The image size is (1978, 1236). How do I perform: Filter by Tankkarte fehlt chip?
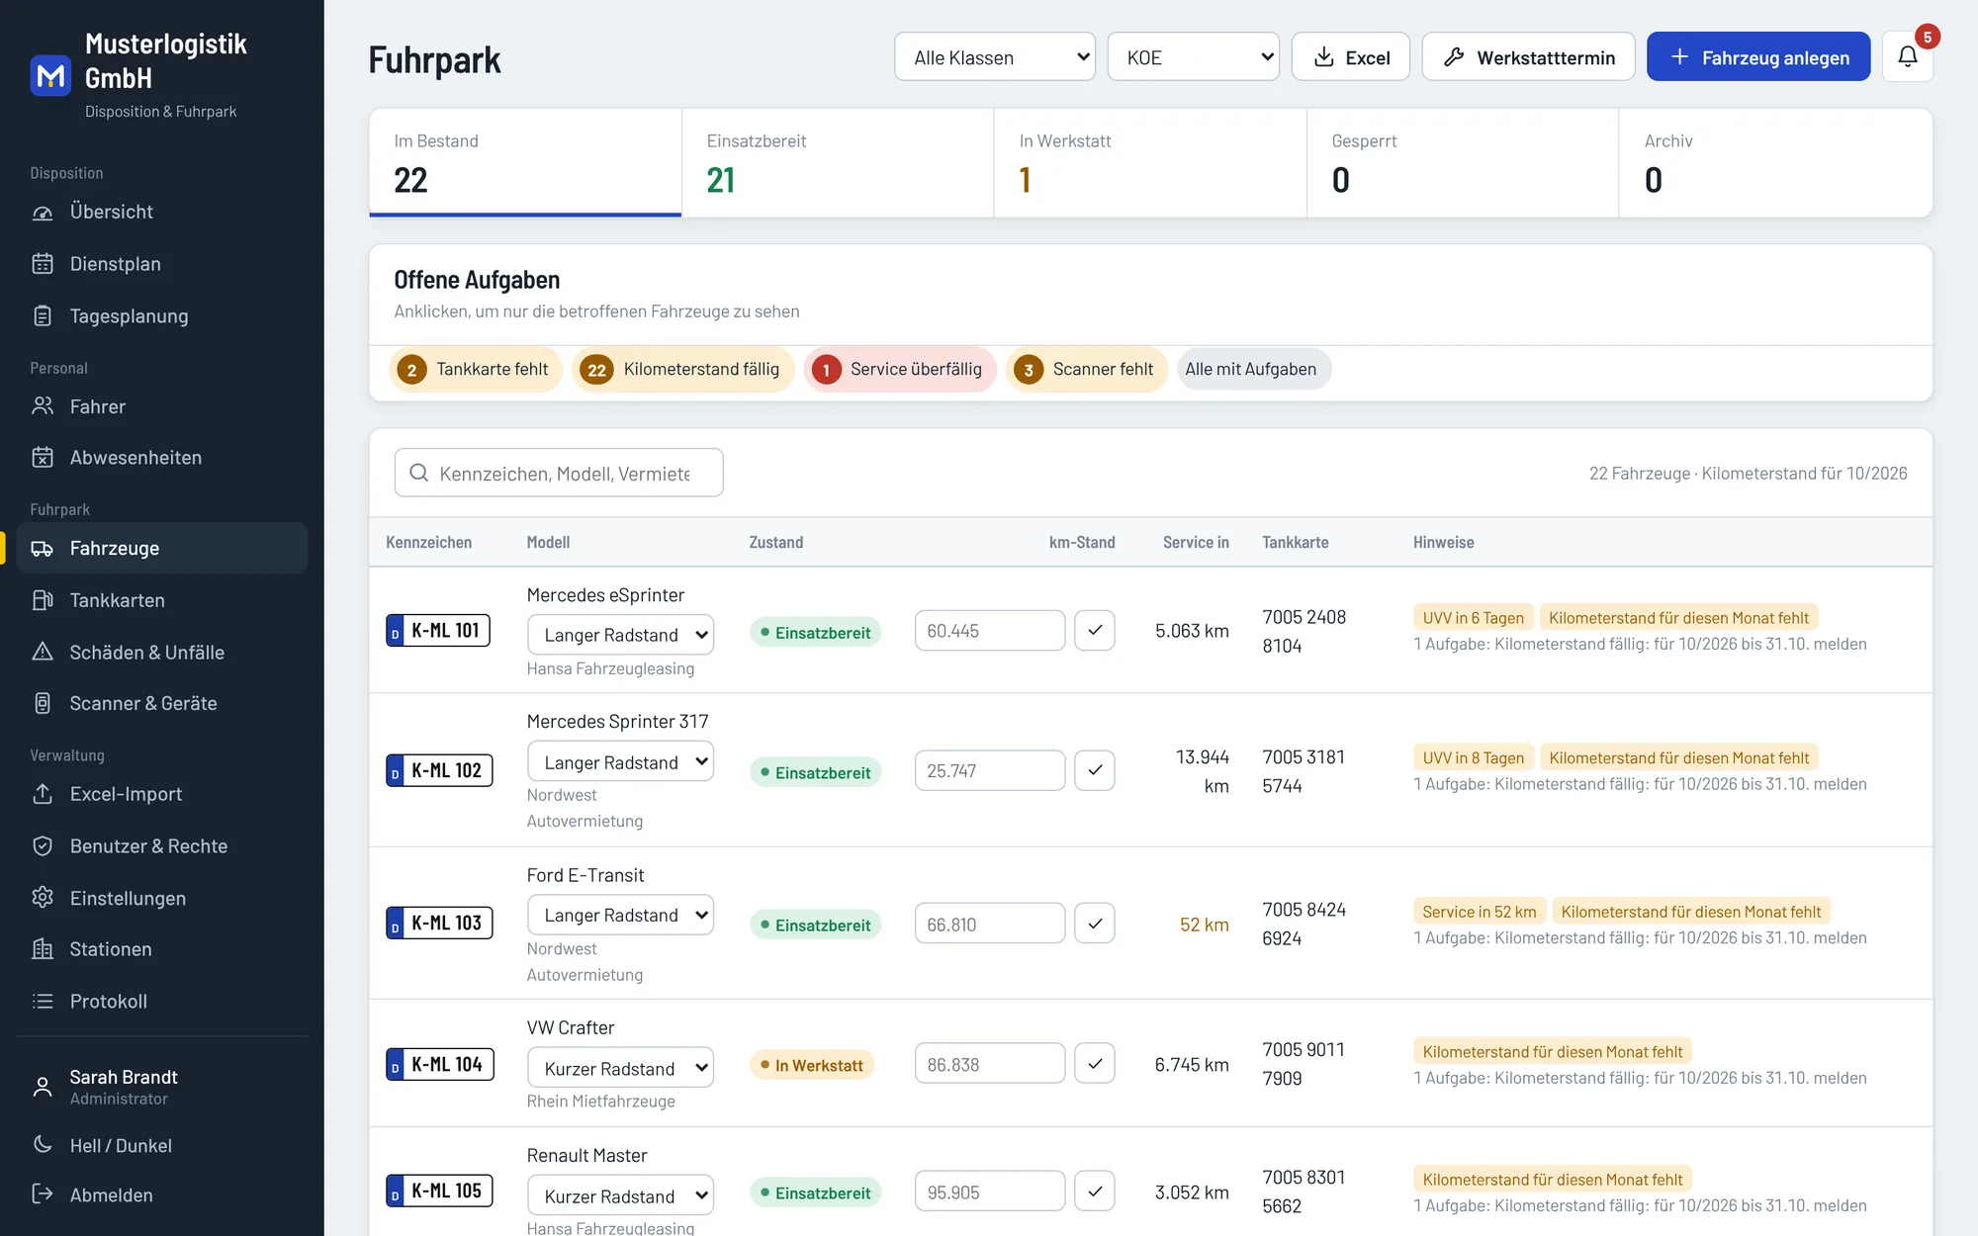pos(476,370)
